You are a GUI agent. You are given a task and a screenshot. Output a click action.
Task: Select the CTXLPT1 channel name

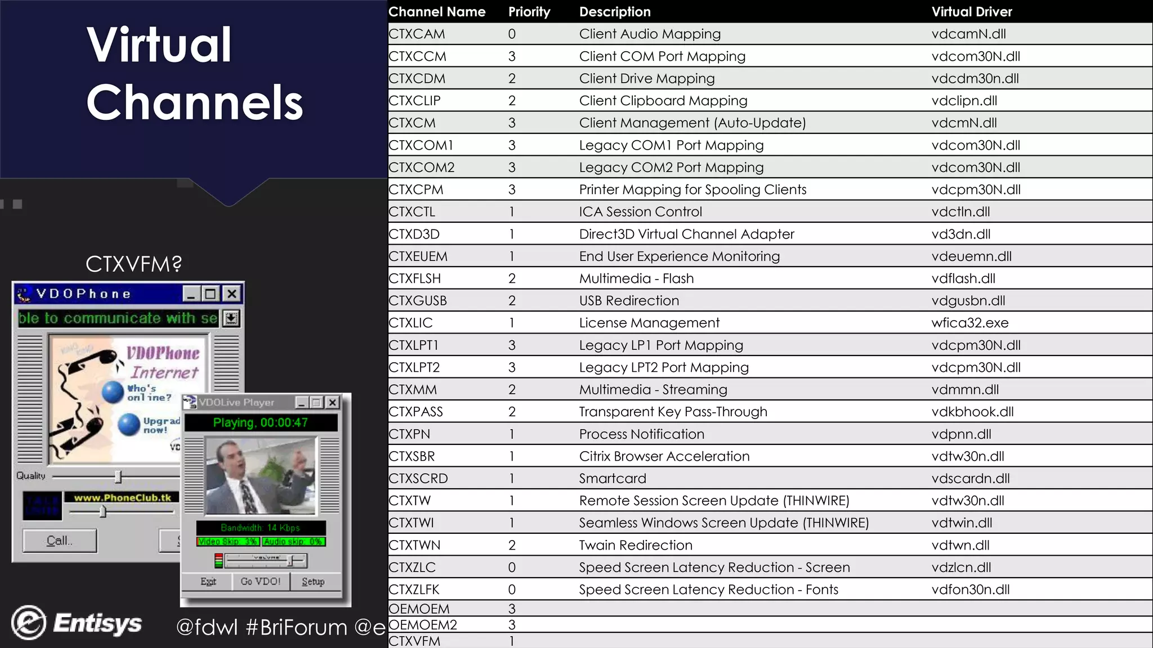(413, 345)
